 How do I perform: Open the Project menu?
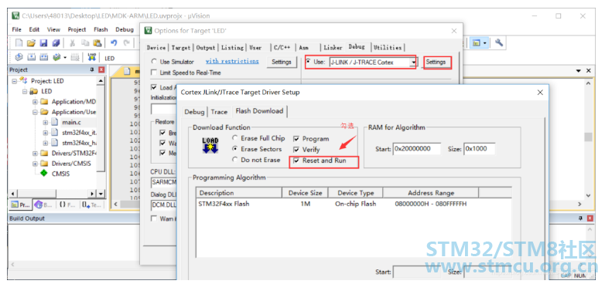(x=77, y=29)
